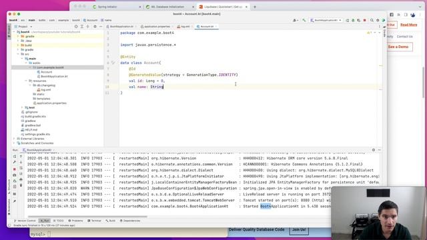Switch to Spring Initializr browser tab
This screenshot has width=427, height=240.
coord(117,7)
